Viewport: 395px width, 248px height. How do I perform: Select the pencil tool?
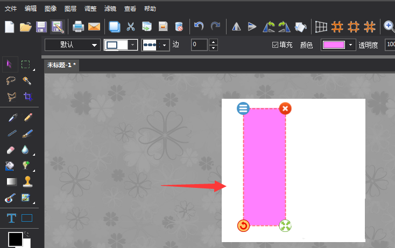pos(28,118)
